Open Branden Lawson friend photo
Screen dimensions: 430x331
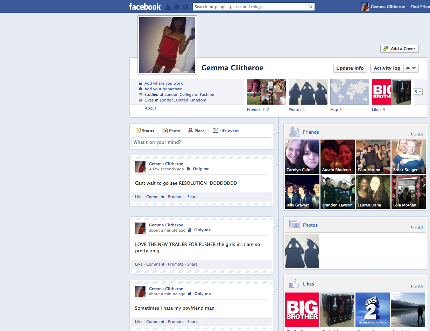pos(338,192)
